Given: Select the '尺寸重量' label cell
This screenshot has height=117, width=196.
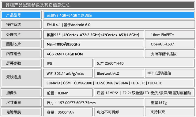Looking at the screenshot, I should (x=21, y=102).
